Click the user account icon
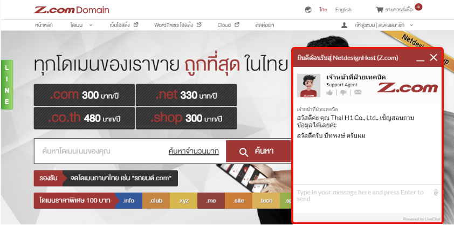 pyautogui.click(x=344, y=25)
